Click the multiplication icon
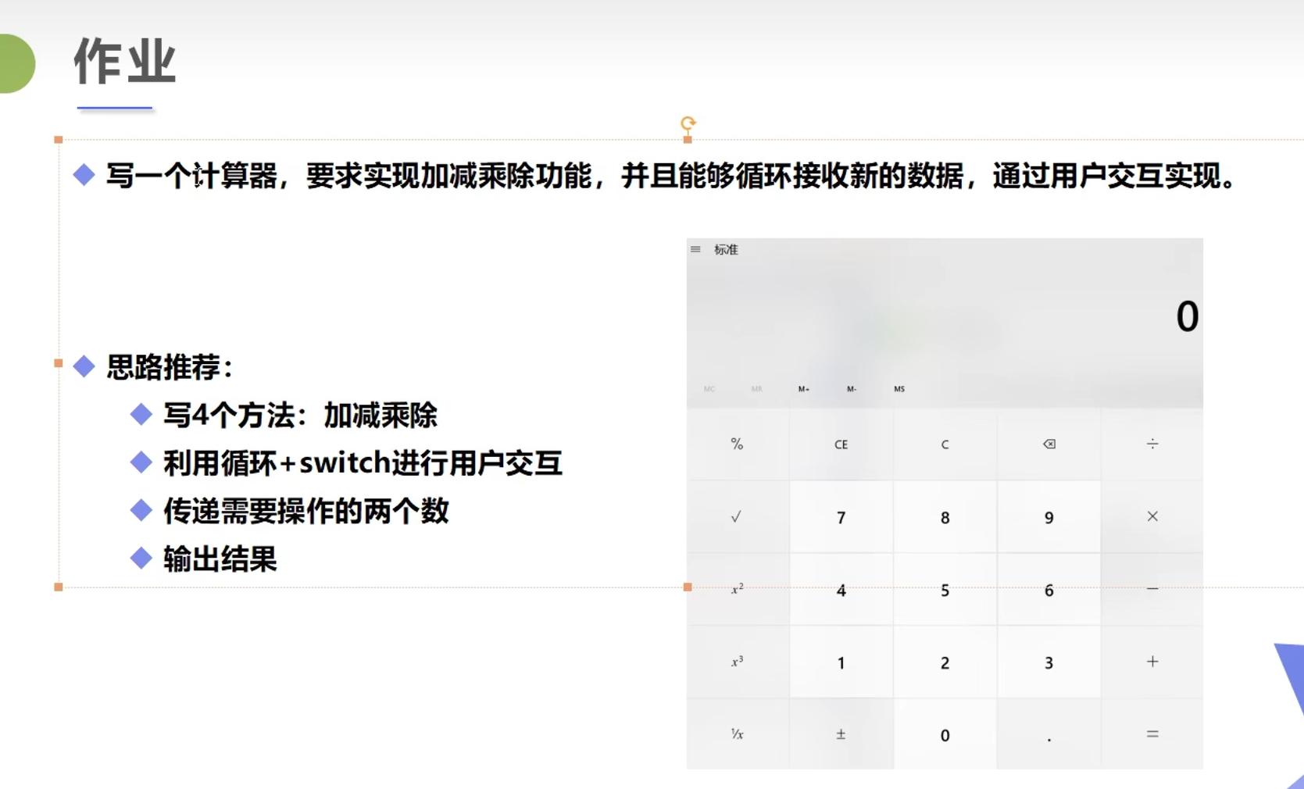This screenshot has height=789, width=1304. 1152,516
